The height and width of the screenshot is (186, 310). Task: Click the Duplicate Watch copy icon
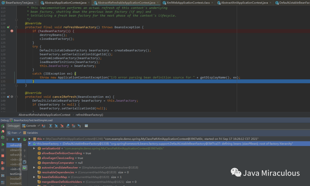[x=25, y=162]
